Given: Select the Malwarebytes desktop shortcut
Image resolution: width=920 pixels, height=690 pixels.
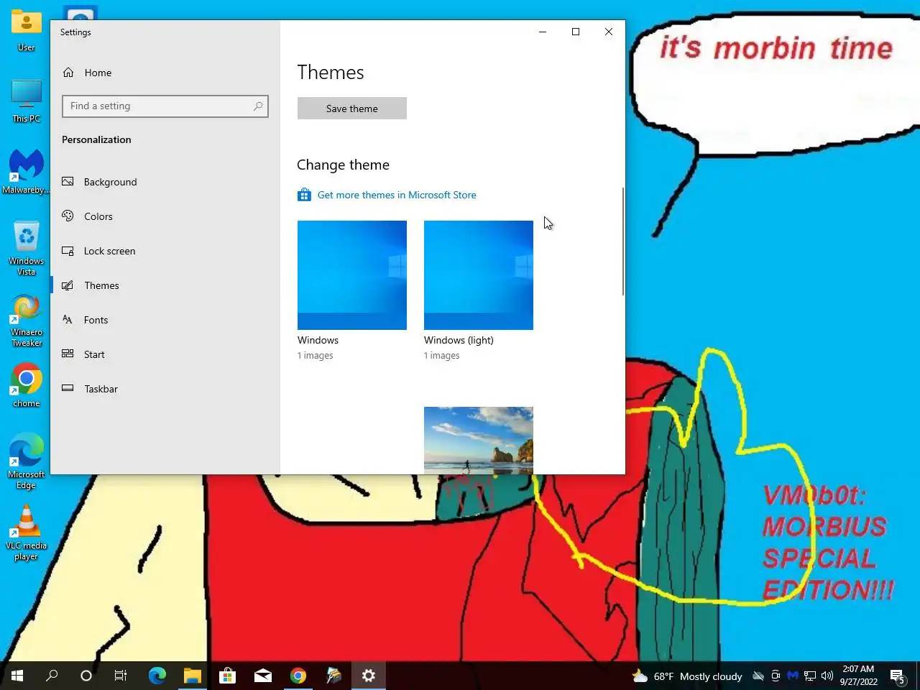Looking at the screenshot, I should click(x=26, y=172).
